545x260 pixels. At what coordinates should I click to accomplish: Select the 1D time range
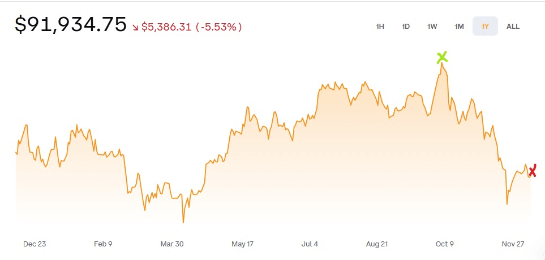coord(406,26)
